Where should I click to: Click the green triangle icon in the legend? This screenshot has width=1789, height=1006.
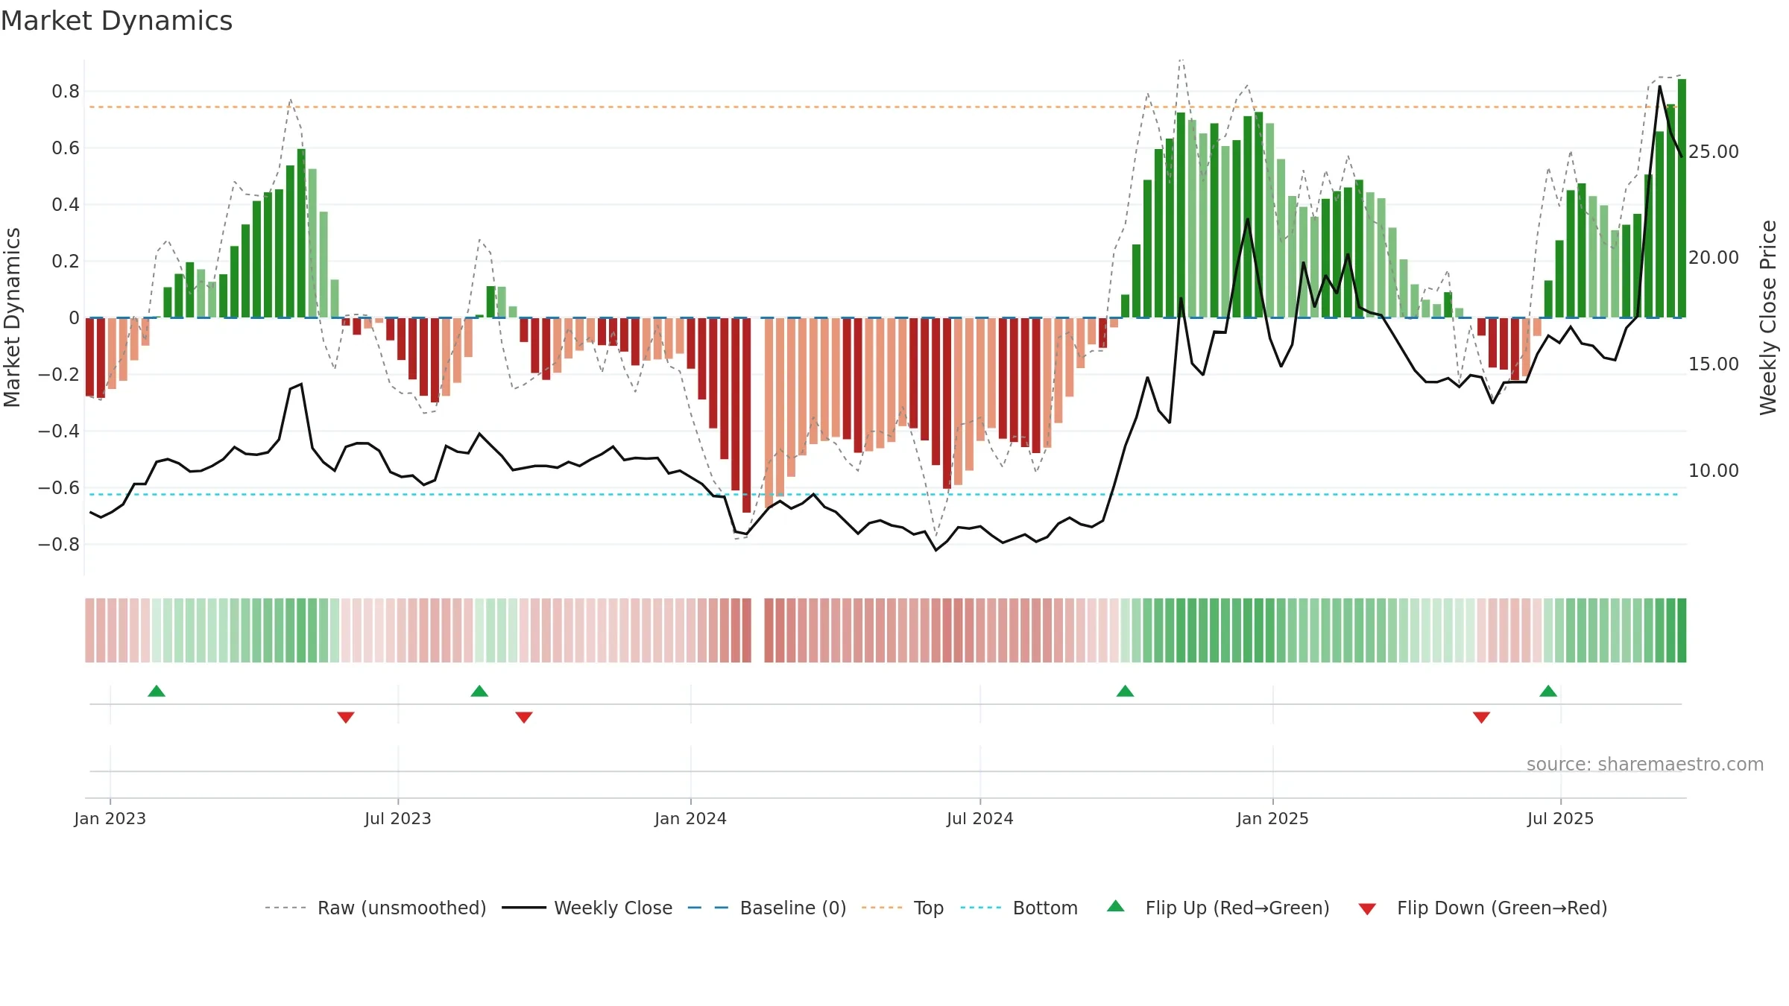pos(1116,906)
